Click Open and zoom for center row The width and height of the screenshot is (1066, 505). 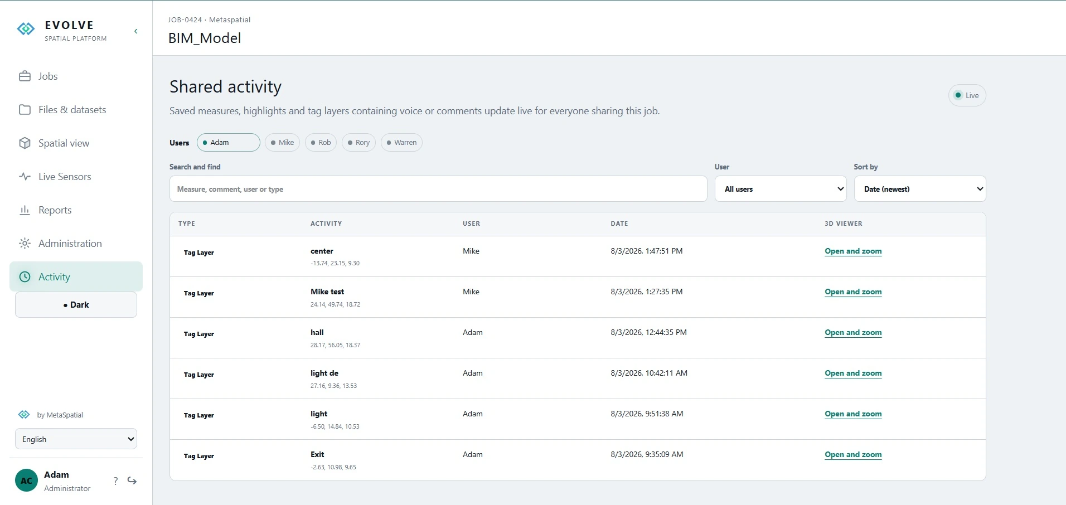[853, 251]
